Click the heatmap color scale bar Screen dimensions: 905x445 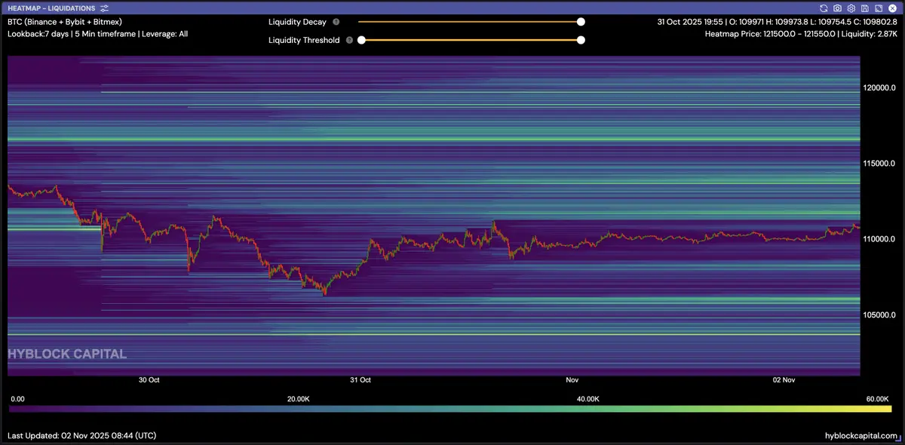[452, 409]
